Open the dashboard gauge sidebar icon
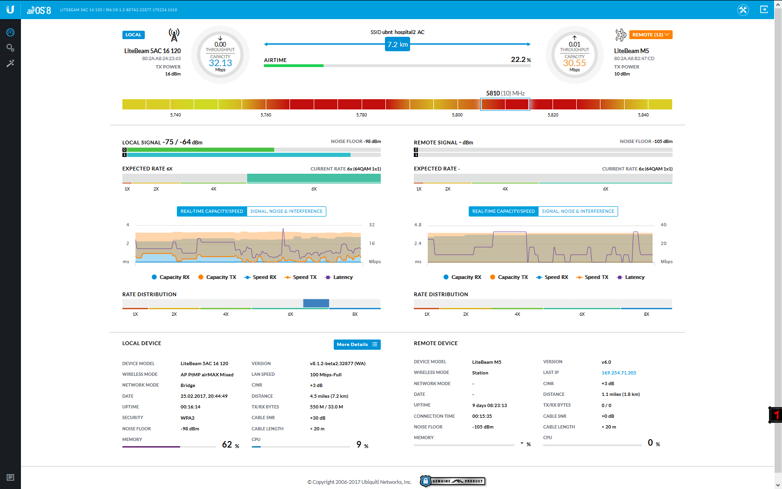782x489 pixels. (x=10, y=33)
